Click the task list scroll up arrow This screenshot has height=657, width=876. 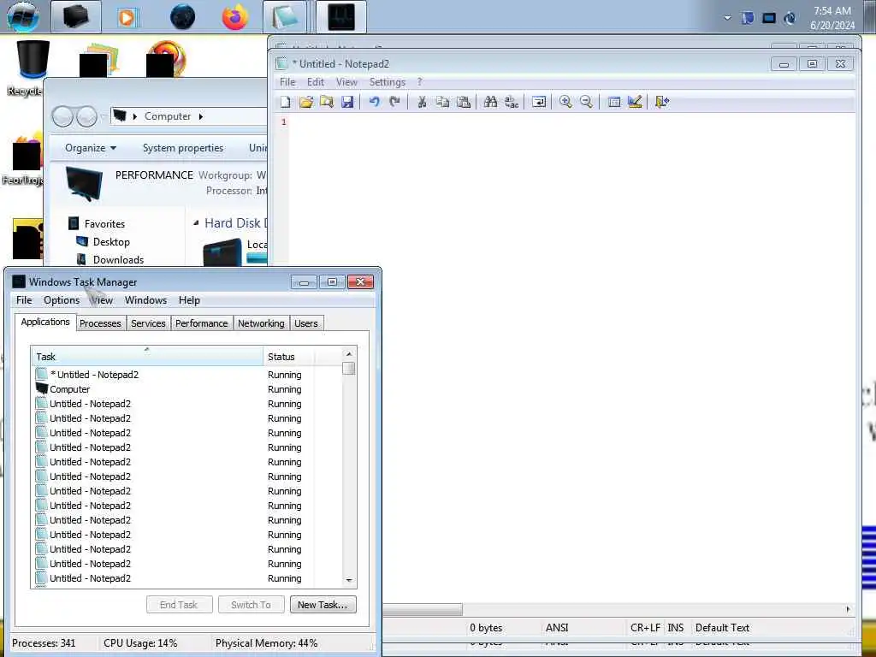coord(349,353)
